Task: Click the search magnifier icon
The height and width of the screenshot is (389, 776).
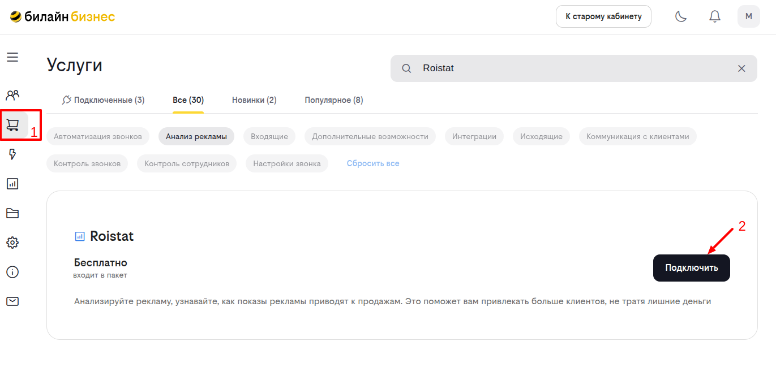Action: tap(406, 68)
